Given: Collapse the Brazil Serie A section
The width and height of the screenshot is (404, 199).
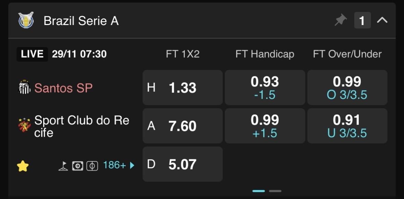Looking at the screenshot, I should pos(382,21).
